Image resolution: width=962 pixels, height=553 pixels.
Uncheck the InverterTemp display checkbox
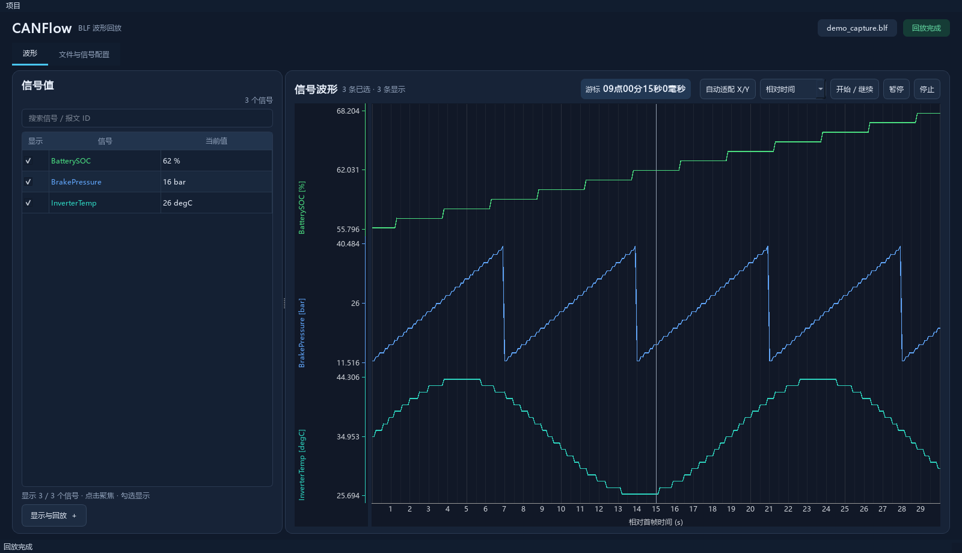(28, 203)
